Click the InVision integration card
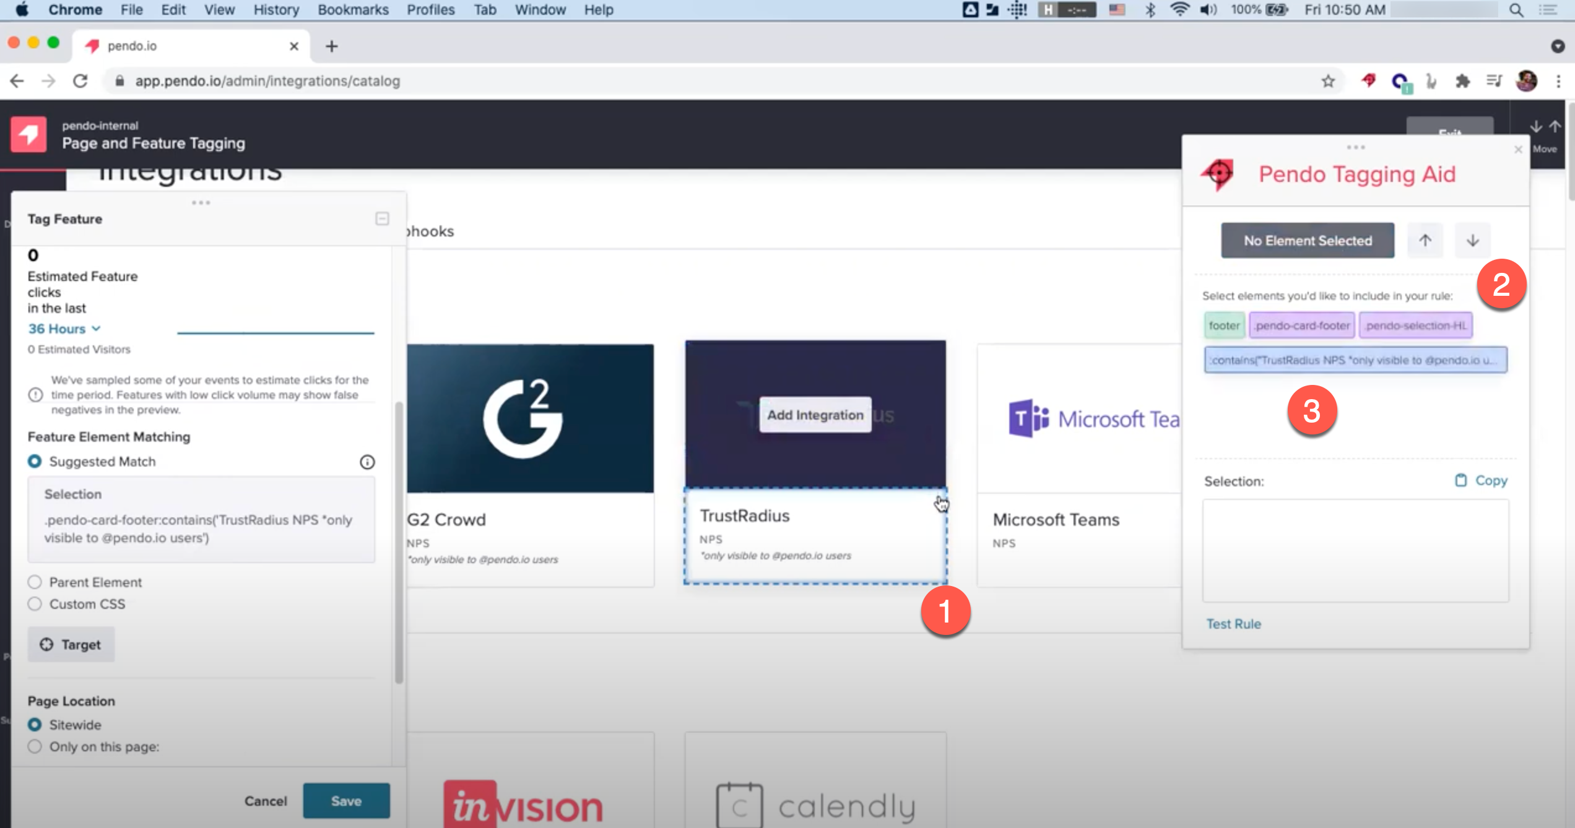Image resolution: width=1575 pixels, height=828 pixels. coord(531,780)
